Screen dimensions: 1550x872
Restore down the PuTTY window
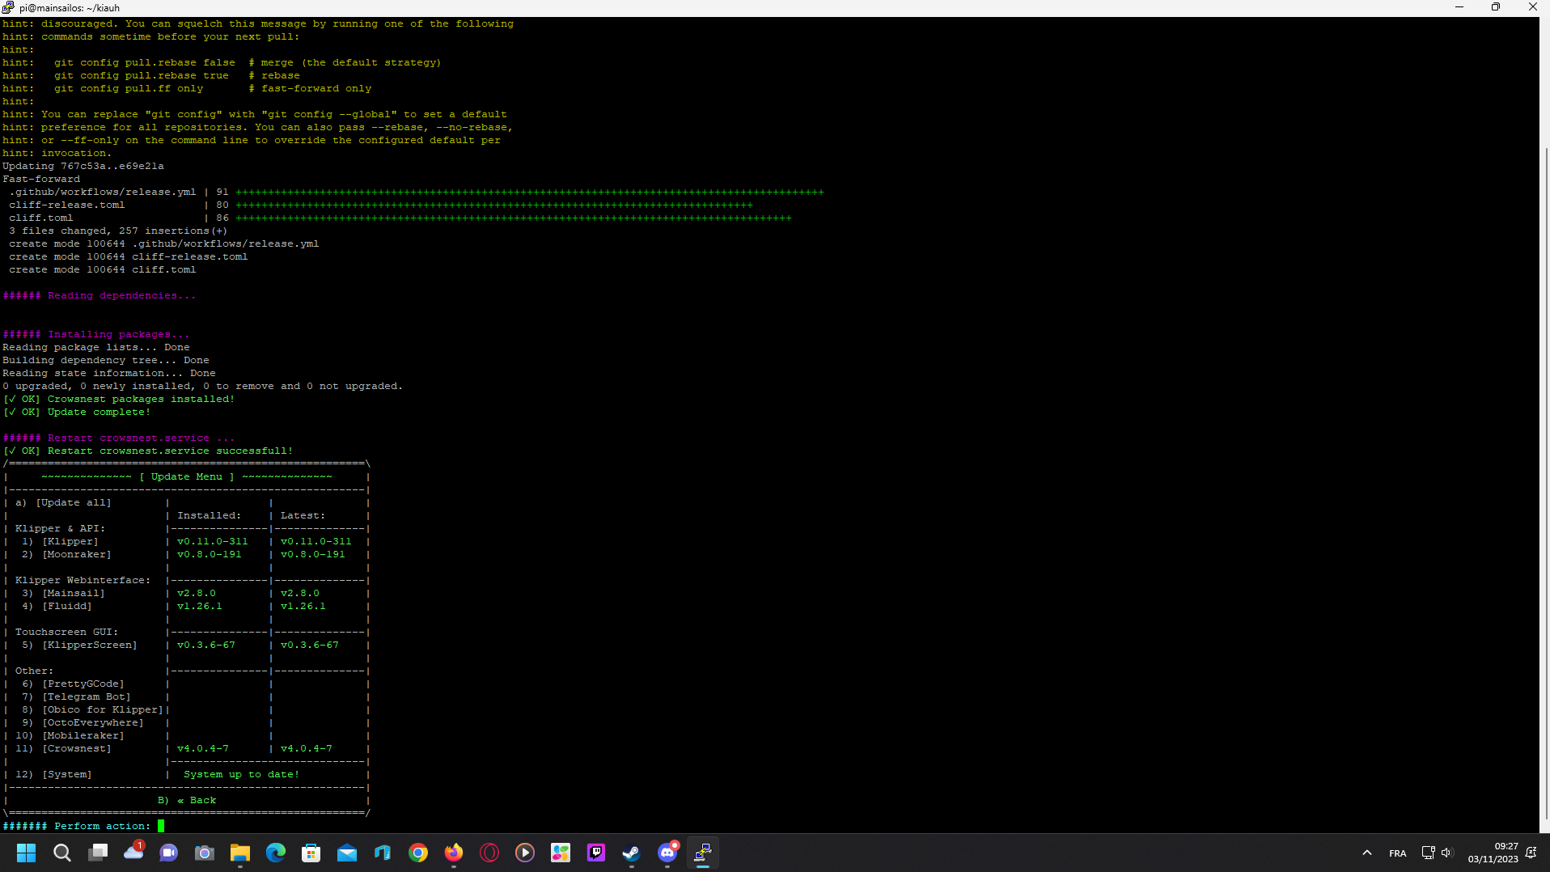point(1496,7)
